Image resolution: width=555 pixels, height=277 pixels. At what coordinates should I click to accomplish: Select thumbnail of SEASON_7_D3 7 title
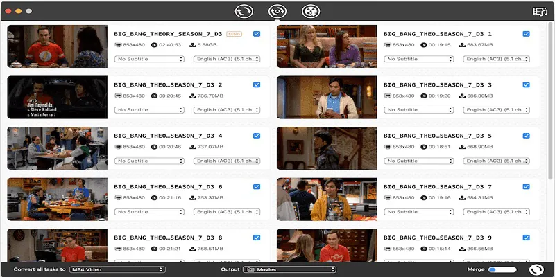coord(327,199)
